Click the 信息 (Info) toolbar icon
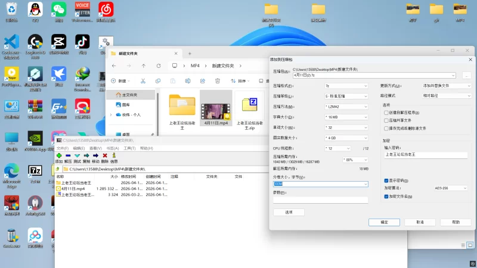Image resolution: width=477 pixels, height=268 pixels. point(114,155)
